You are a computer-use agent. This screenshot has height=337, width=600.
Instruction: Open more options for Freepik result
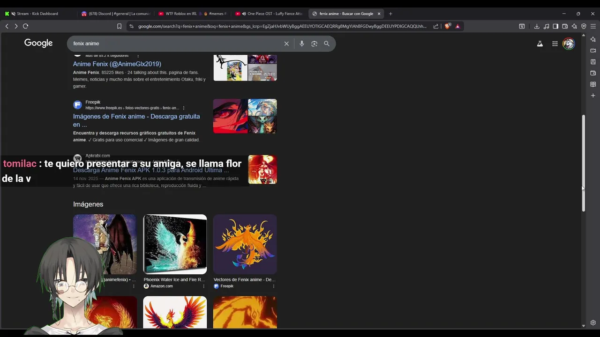pyautogui.click(x=184, y=108)
